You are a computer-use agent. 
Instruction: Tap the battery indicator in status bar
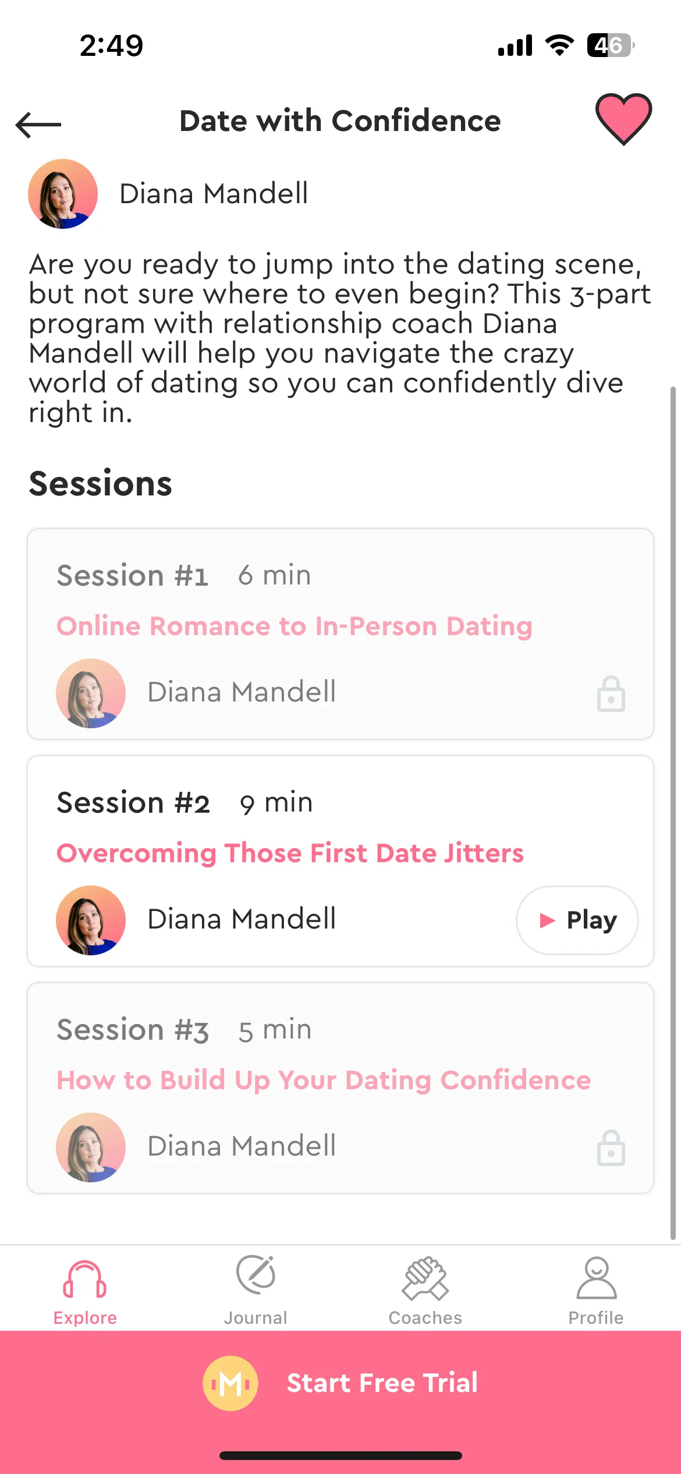pyautogui.click(x=611, y=45)
